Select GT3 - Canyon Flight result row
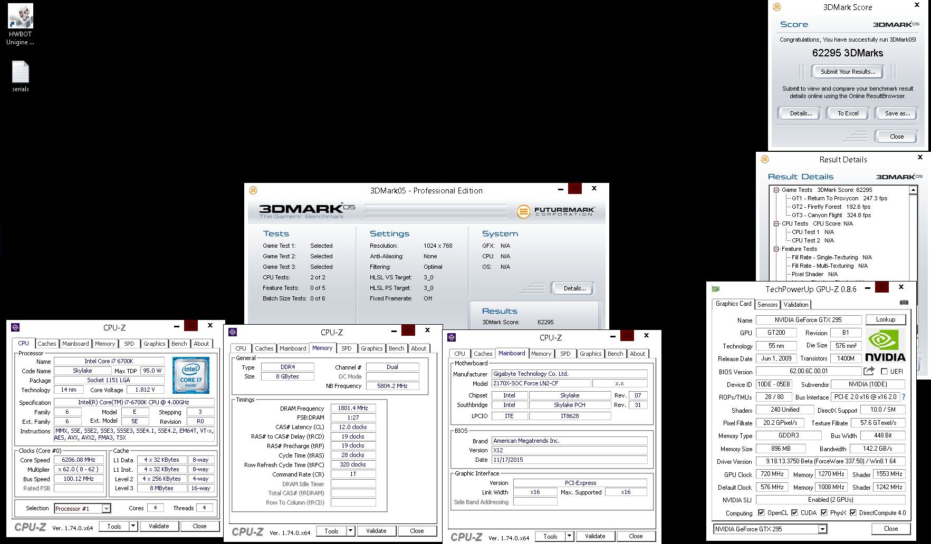The image size is (931, 544). click(831, 215)
